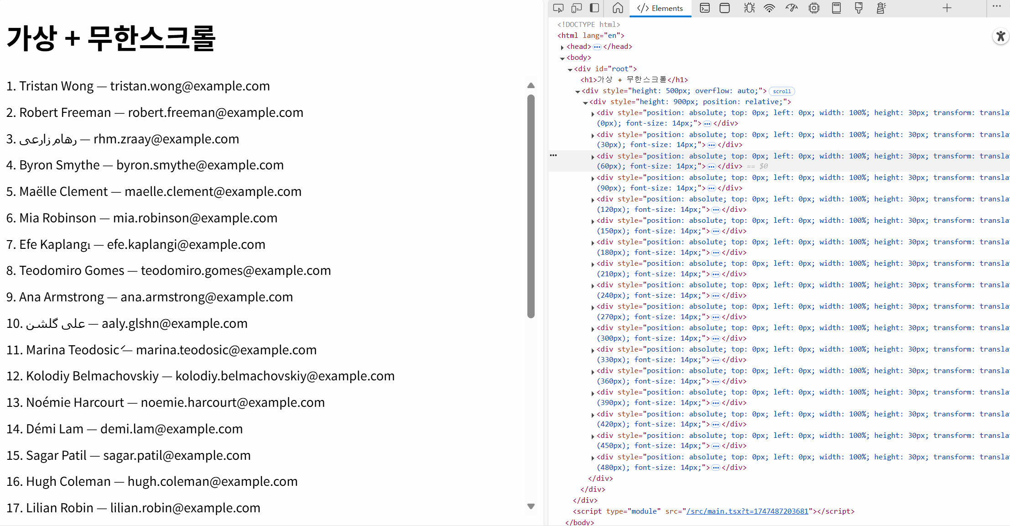
Task: Activate the inspect element picker tool
Action: [x=558, y=8]
